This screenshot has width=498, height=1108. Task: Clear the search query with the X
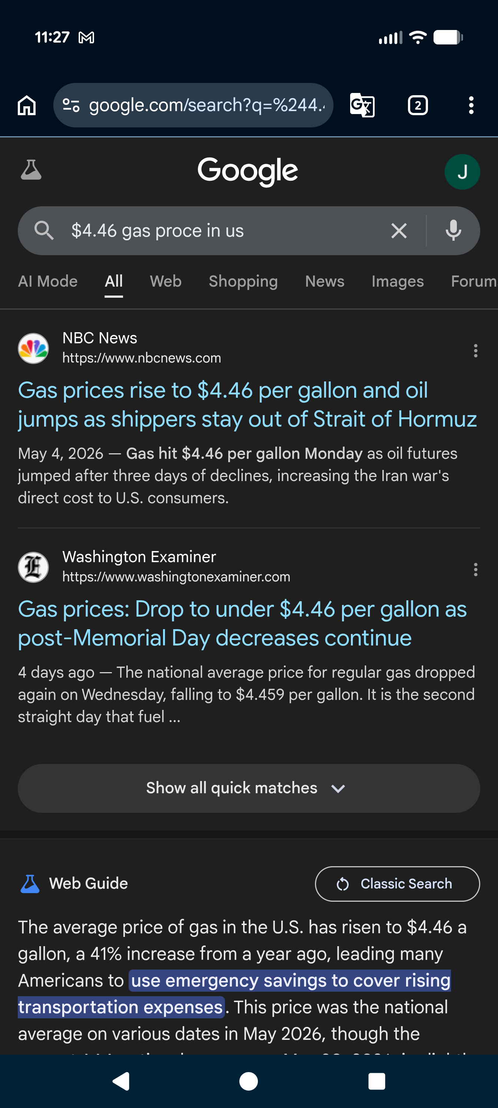(399, 231)
